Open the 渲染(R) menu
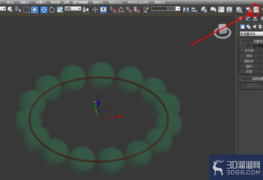 98,2
